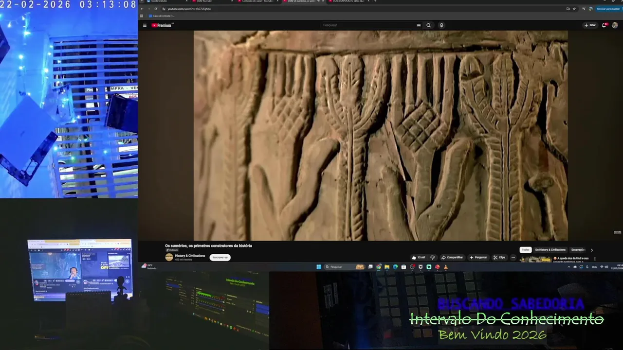Select the Todos filter chip
This screenshot has width=623, height=350.
tap(526, 250)
